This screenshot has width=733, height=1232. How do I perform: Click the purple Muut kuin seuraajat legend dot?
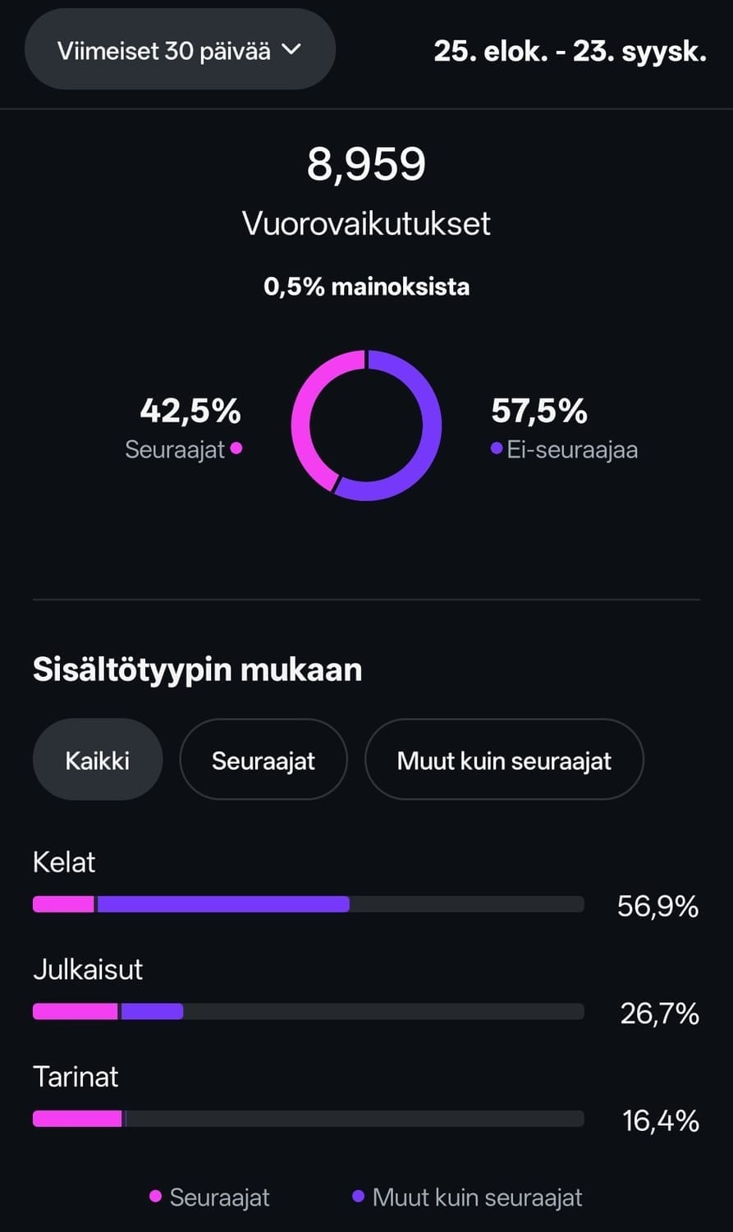pyautogui.click(x=358, y=1197)
